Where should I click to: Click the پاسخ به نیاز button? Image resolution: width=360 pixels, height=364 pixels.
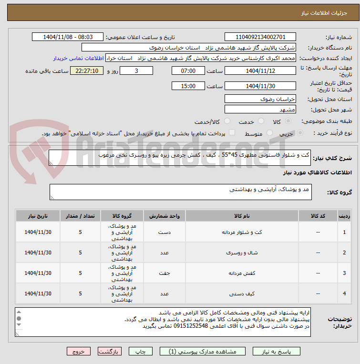pyautogui.click(x=276, y=352)
